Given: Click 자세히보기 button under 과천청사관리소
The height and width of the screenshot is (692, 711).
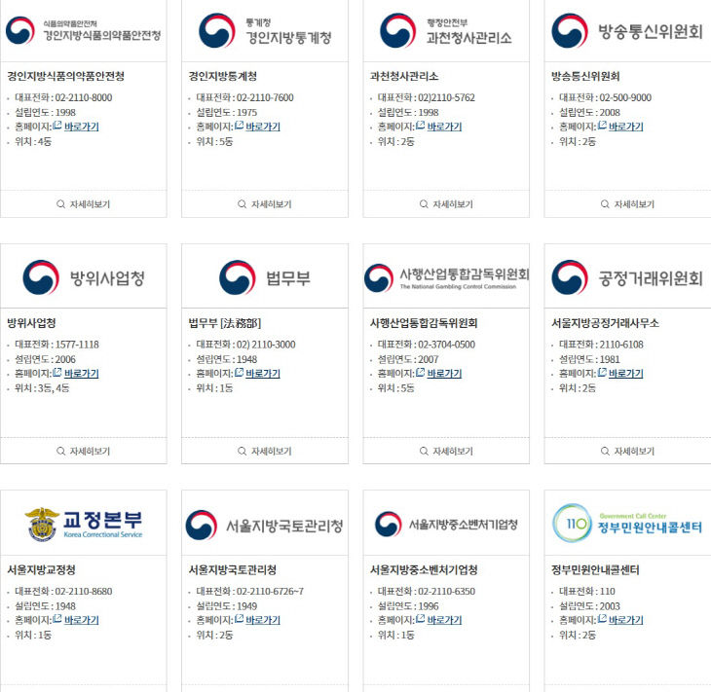Looking at the screenshot, I should tap(446, 204).
